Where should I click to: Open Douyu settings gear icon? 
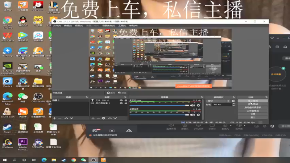click(x=272, y=126)
